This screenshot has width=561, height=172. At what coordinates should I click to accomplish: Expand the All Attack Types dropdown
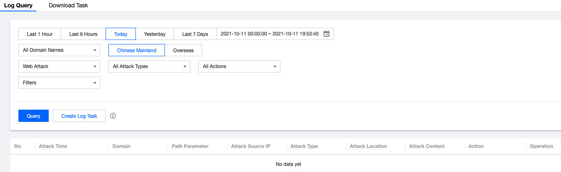coord(149,66)
